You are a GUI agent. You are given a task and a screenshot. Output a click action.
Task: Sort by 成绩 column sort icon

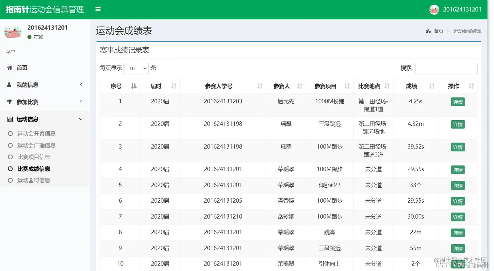[432, 86]
